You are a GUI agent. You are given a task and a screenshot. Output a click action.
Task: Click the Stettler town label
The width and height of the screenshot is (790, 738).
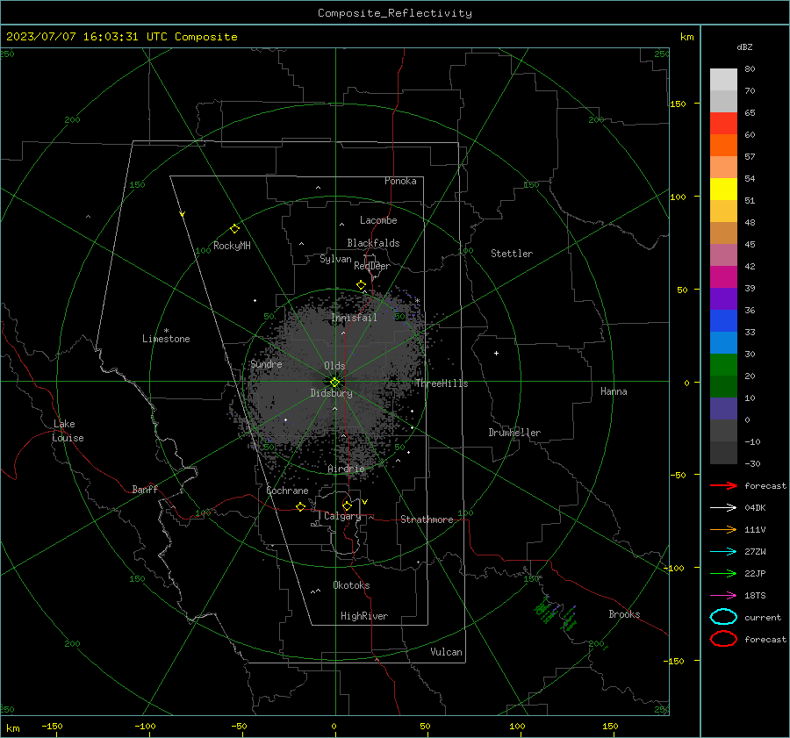pyautogui.click(x=512, y=254)
